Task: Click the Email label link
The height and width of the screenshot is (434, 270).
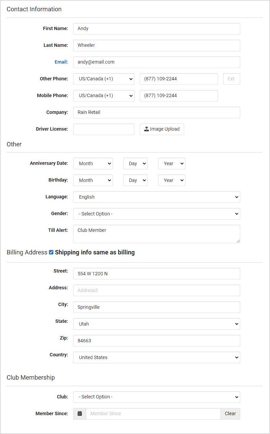Action: 61,62
